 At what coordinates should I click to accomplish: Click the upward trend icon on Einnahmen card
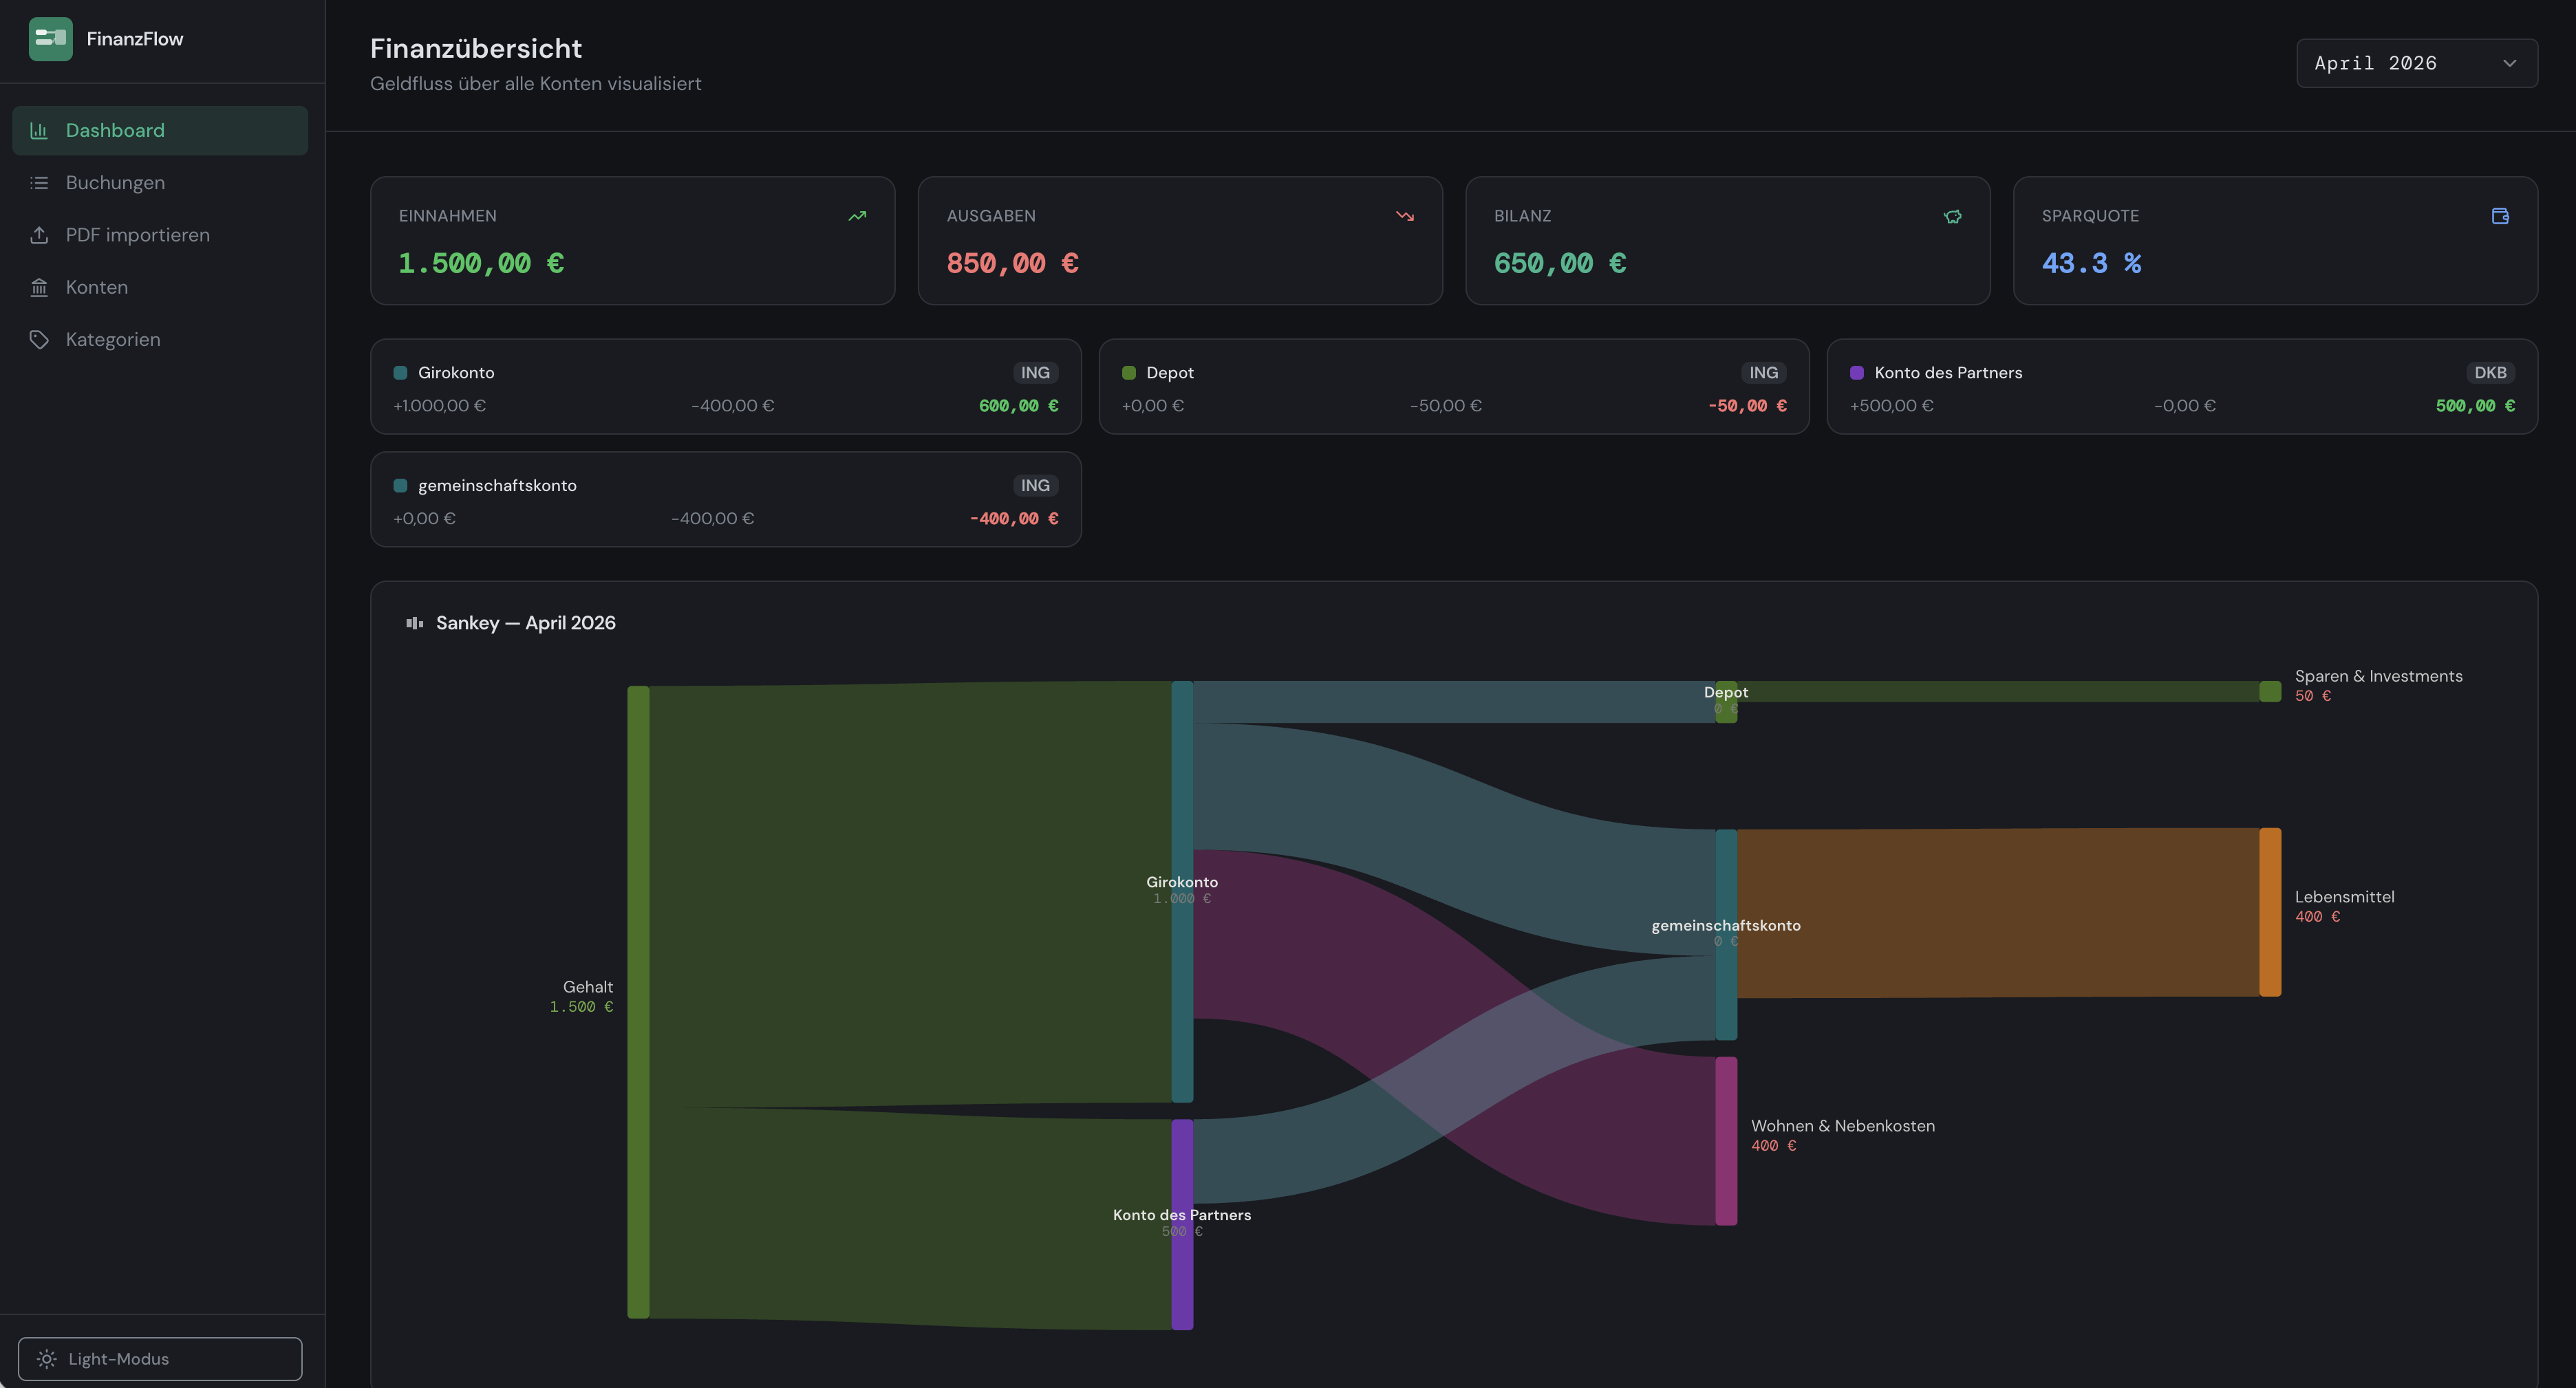coord(857,216)
